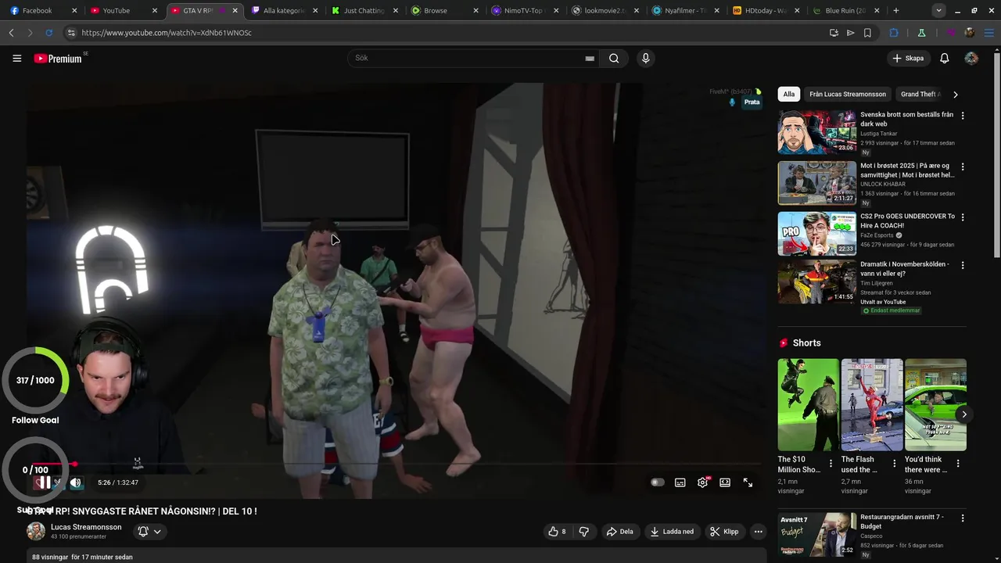This screenshot has height=563, width=1001.
Task: Start voice search with microphone icon
Action: coord(645,58)
